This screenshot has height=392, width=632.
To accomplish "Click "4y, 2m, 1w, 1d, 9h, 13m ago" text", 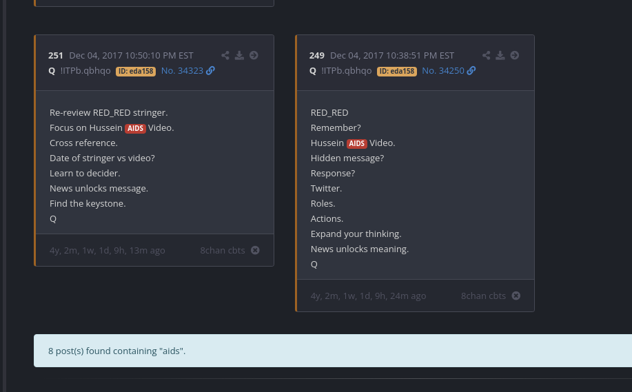I will [x=108, y=250].
